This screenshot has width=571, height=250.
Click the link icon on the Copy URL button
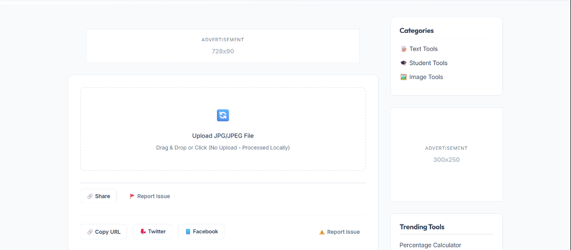(90, 232)
